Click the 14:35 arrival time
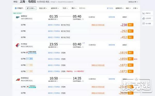Image resolution: width=155 pixels, height=96 pixels. (x=77, y=78)
